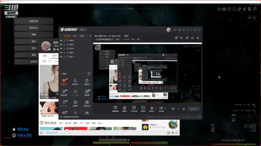Open the mode switch pill beside the logo

point(83,30)
